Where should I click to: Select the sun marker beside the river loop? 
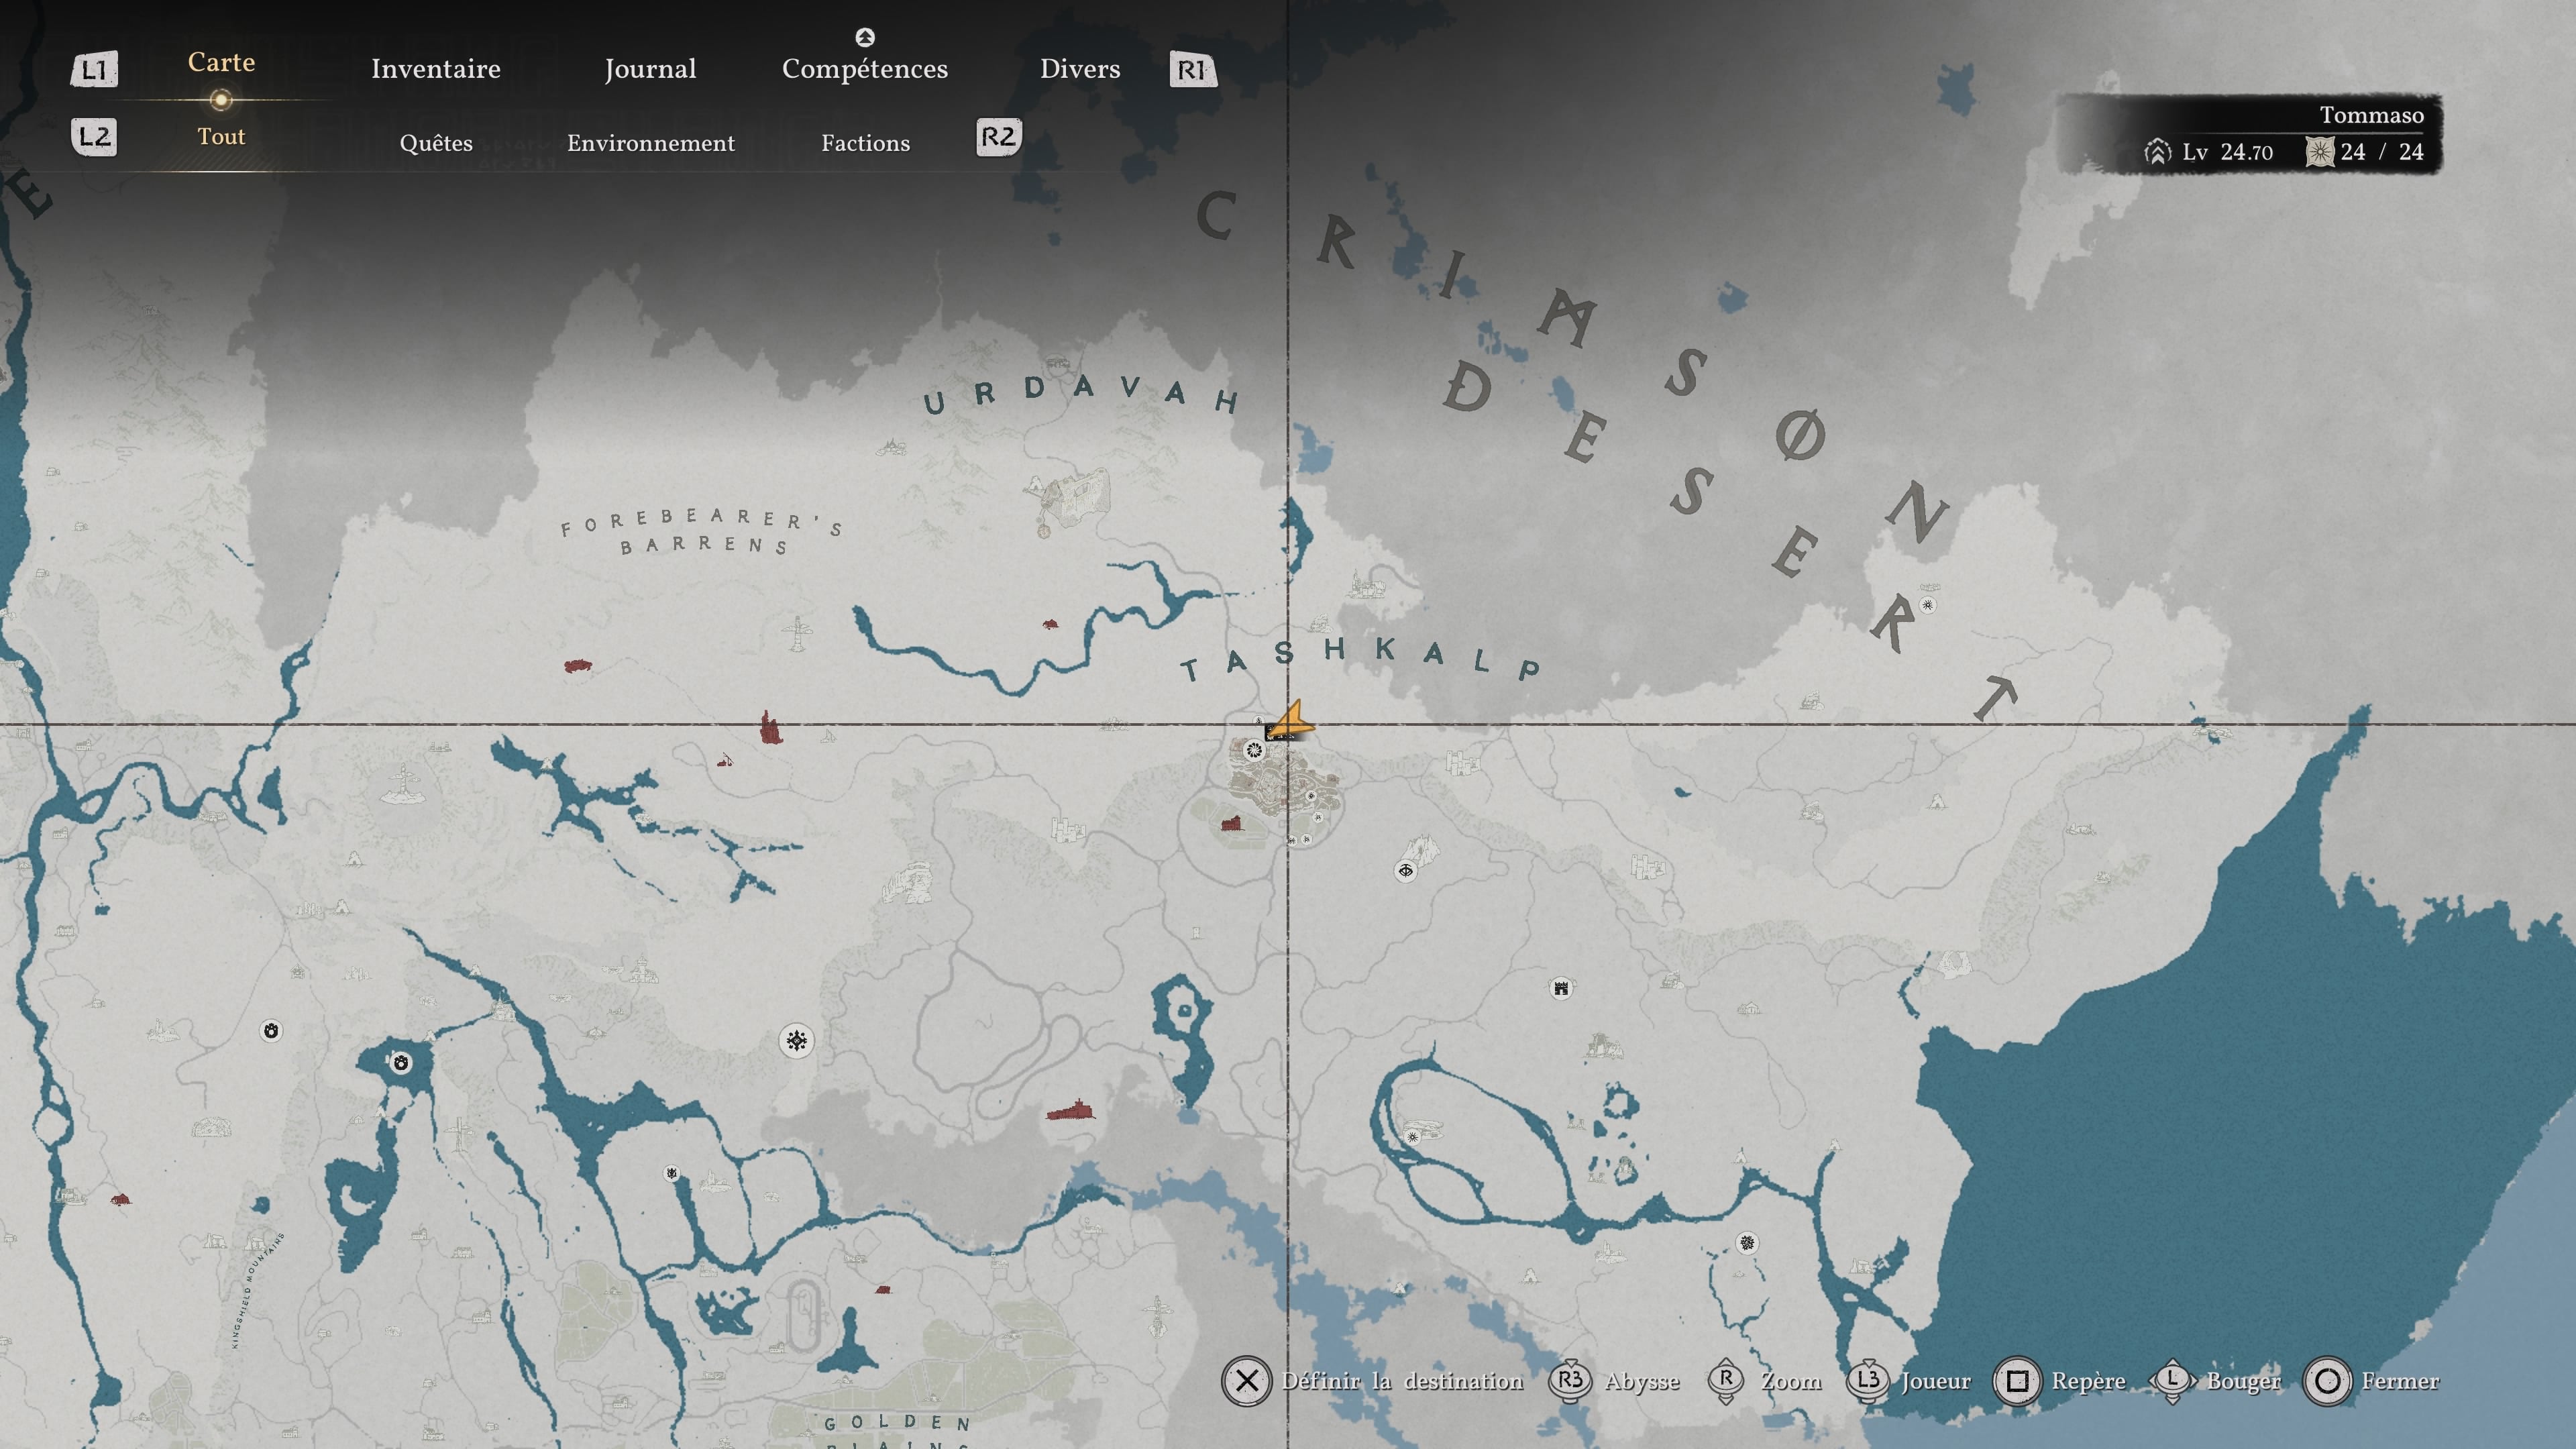pos(1413,1137)
